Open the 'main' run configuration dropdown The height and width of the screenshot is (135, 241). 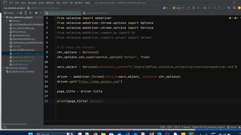tap(178, 8)
